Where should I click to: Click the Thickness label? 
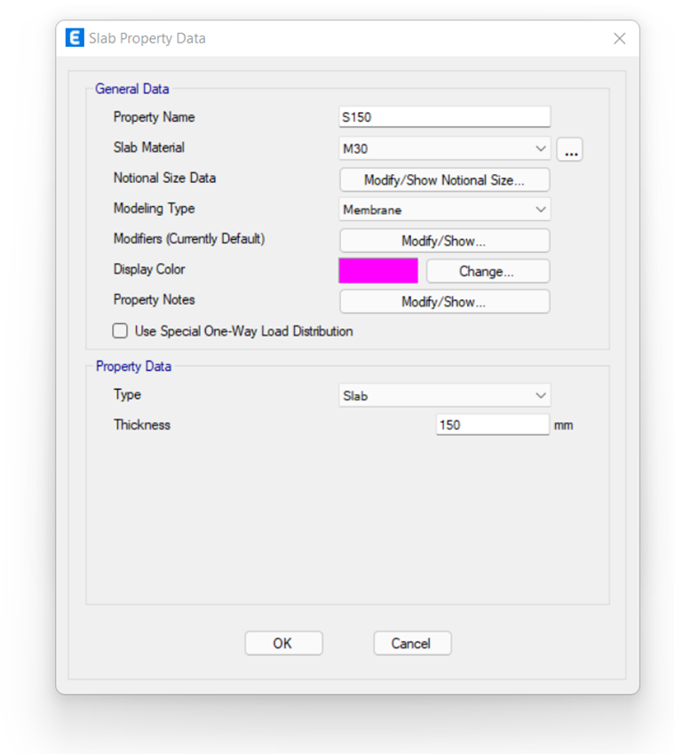click(142, 425)
